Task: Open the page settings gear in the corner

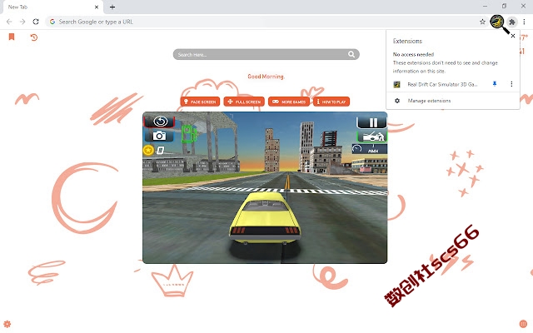Action: click(7, 324)
